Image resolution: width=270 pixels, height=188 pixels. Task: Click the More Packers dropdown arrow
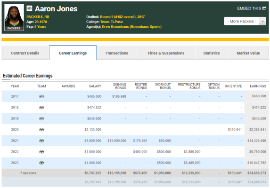tap(263, 22)
